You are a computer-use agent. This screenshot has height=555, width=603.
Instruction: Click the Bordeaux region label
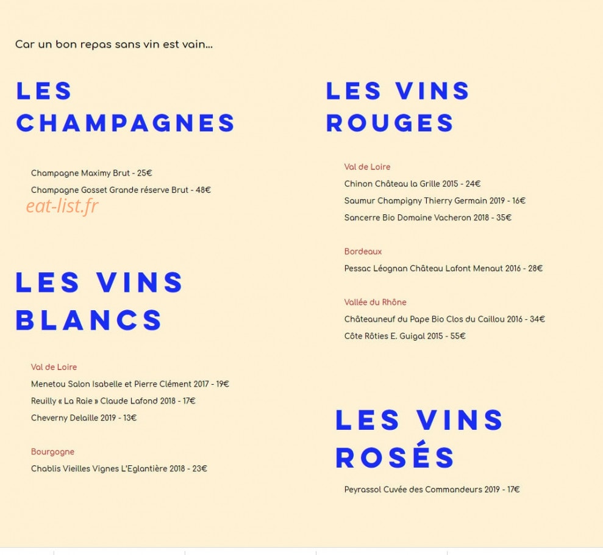click(363, 252)
